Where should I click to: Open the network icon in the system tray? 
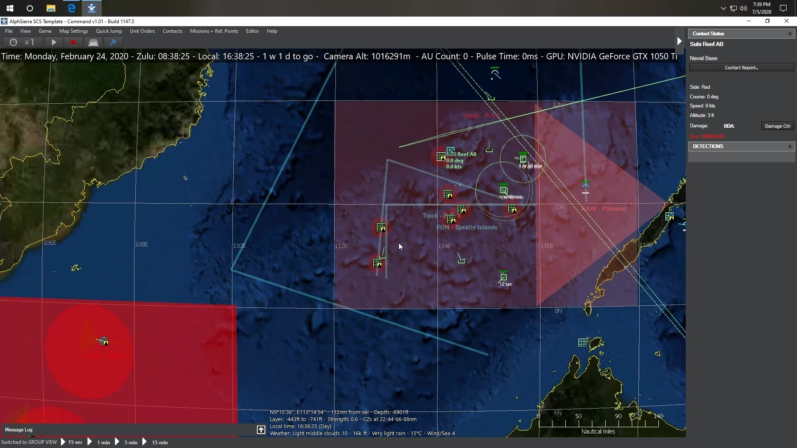coord(733,8)
